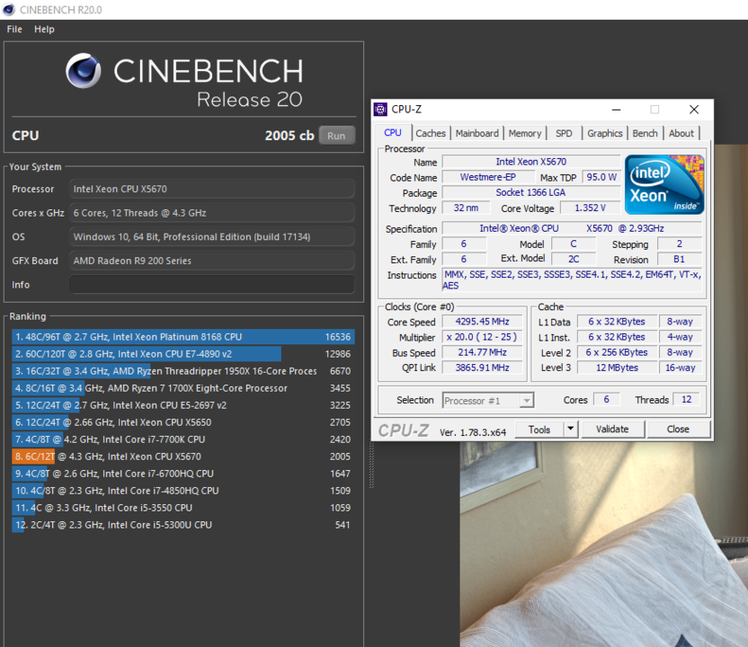Select ranking entry Xeon X5650

tap(183, 422)
